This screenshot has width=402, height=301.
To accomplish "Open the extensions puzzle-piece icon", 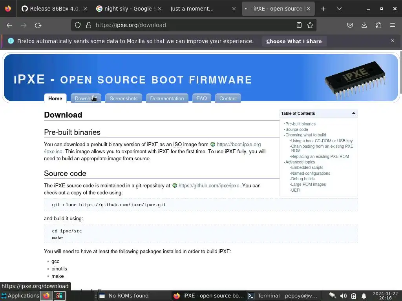I will (378, 25).
